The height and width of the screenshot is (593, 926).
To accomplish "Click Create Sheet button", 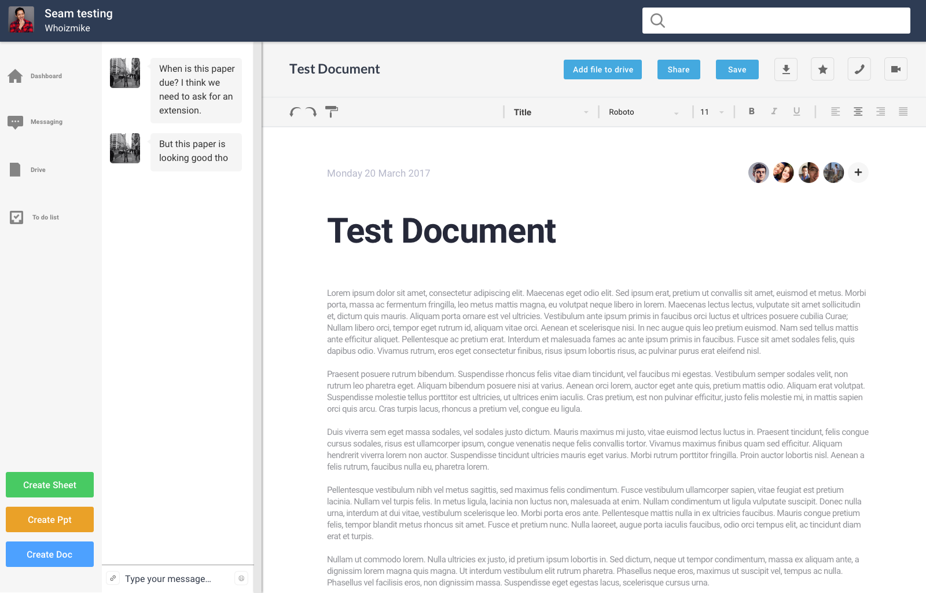I will [x=50, y=485].
